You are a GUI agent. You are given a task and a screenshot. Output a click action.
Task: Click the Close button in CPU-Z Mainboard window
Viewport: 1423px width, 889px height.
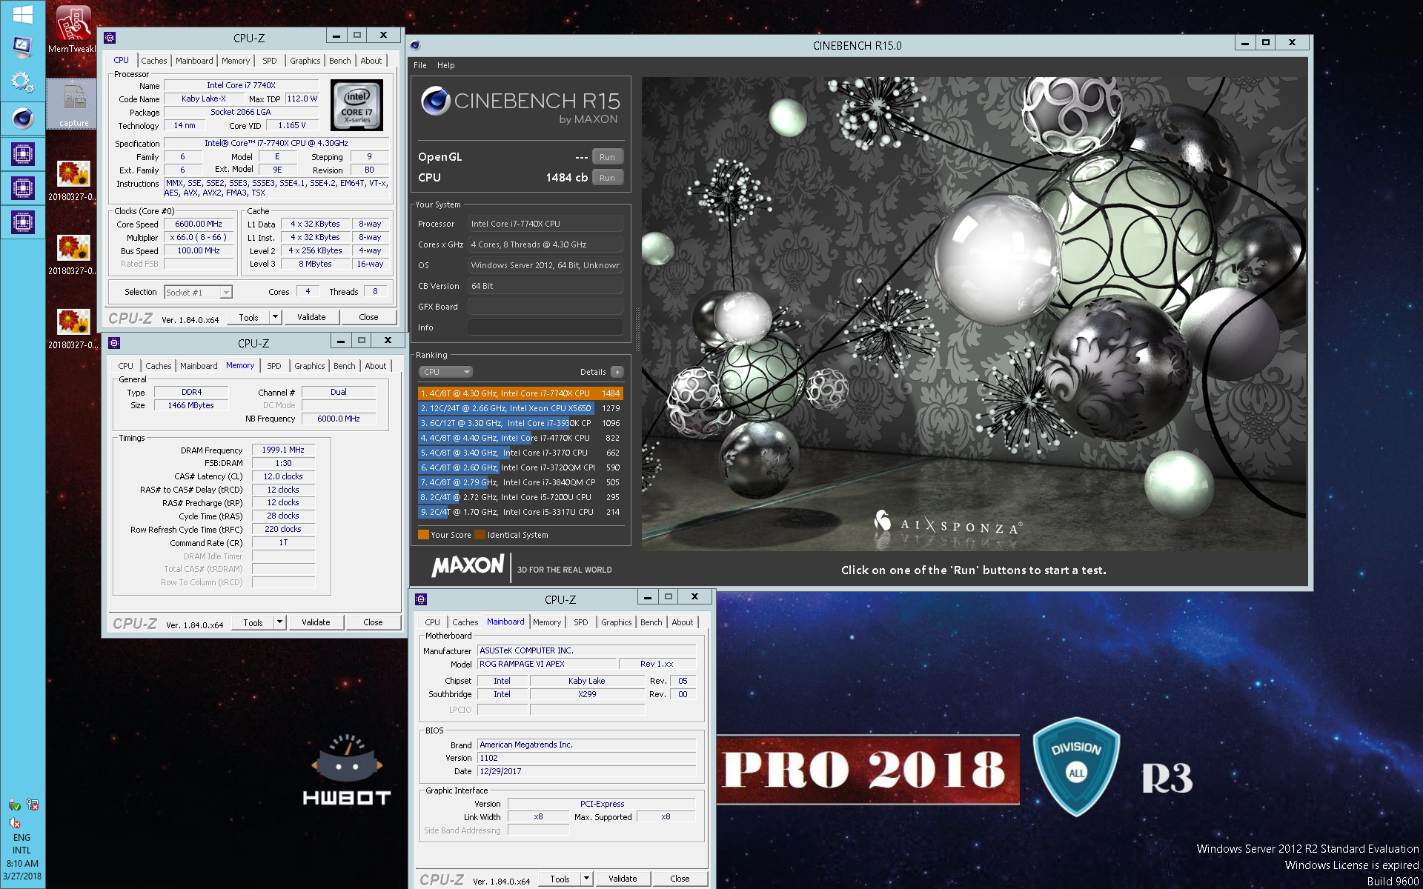(680, 879)
